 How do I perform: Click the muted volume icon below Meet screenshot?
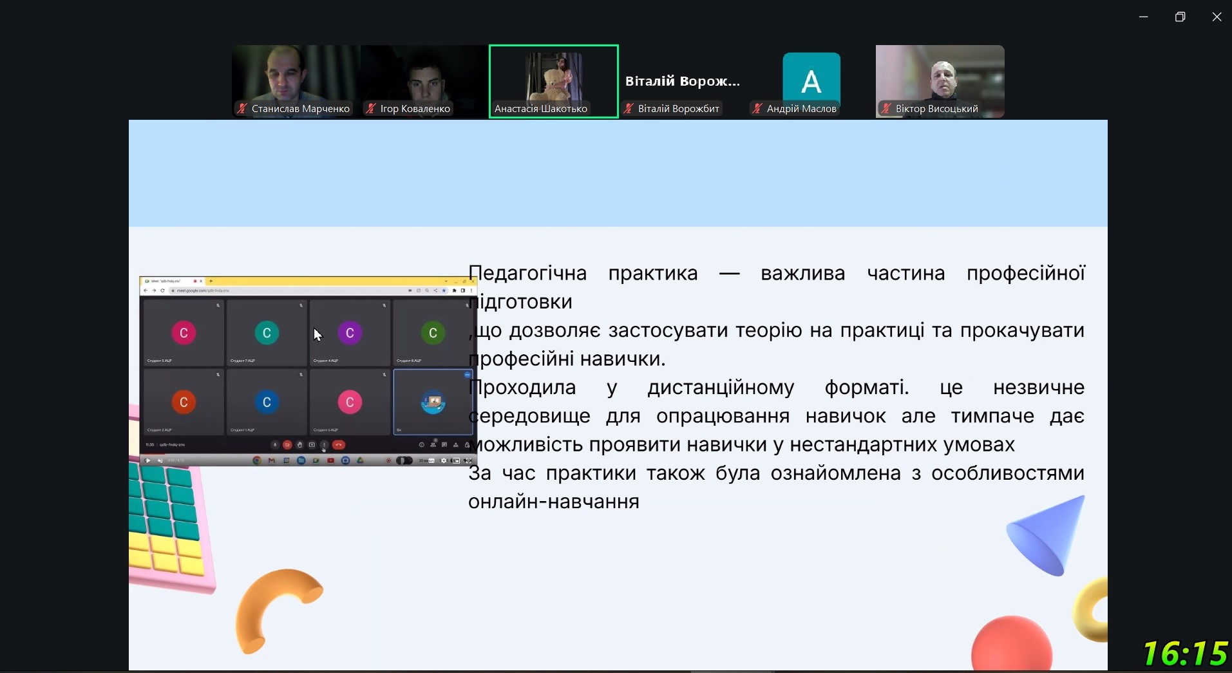[x=160, y=460]
